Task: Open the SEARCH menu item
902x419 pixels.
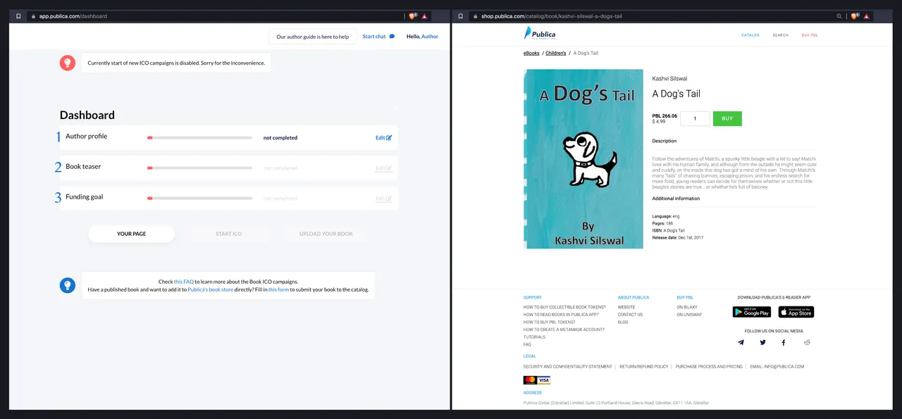Action: click(780, 35)
